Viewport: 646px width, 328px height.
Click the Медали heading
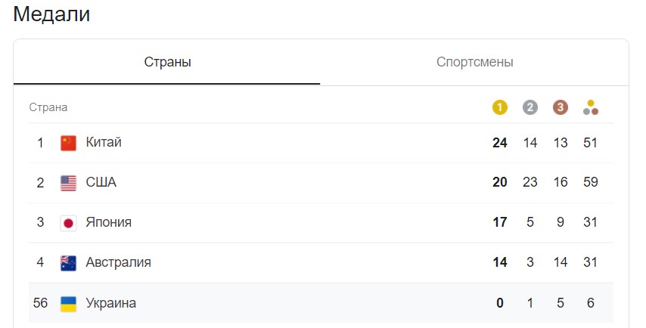[x=51, y=14]
